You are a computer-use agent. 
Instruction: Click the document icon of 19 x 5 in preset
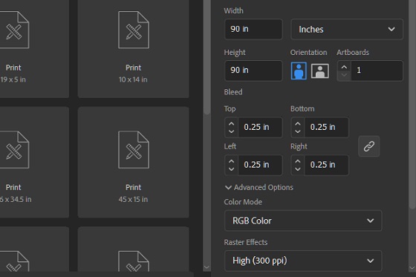pos(14,30)
